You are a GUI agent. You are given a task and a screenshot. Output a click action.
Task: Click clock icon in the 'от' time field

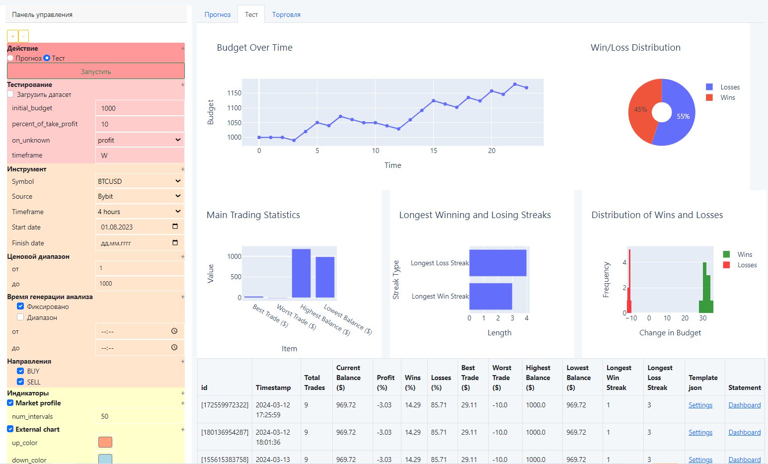tap(174, 331)
